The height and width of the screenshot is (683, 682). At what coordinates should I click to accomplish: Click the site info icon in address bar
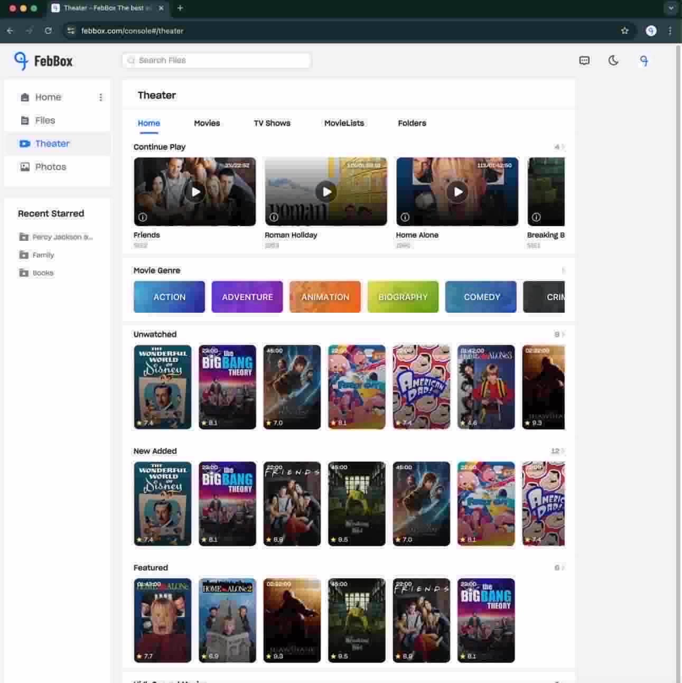[x=71, y=31]
